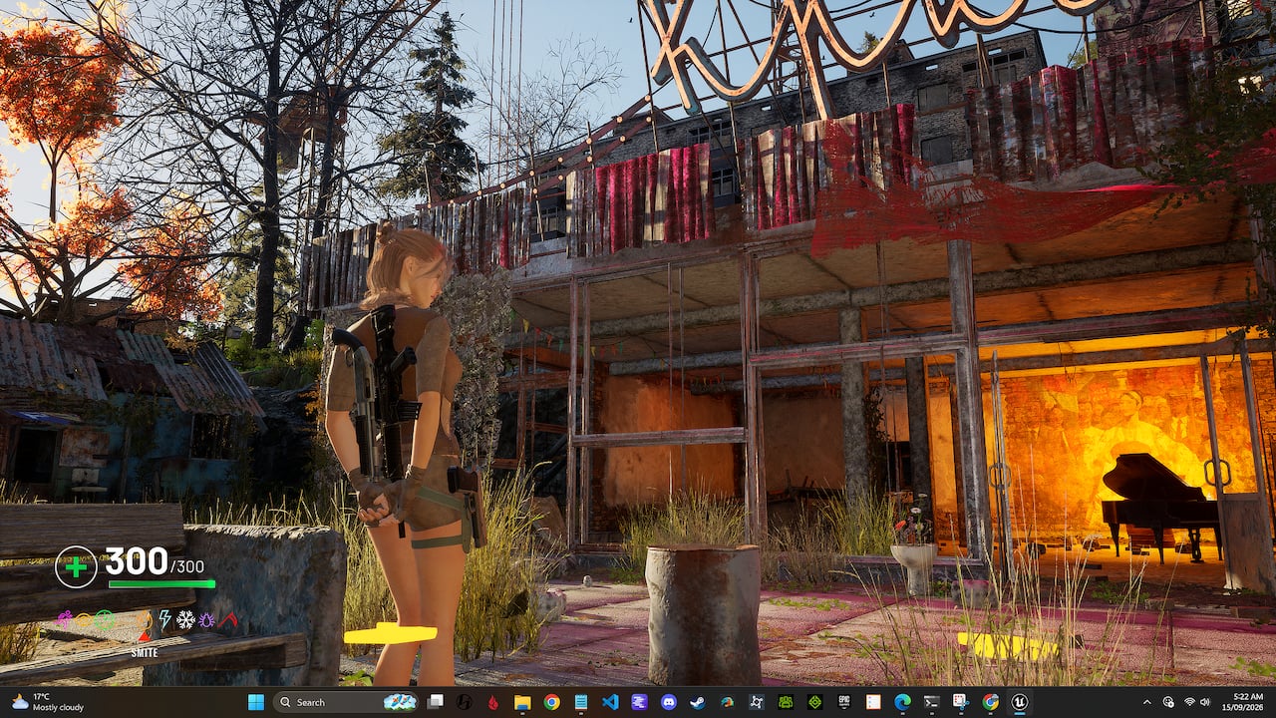Select the orange cycle ability icon
This screenshot has height=718, width=1276.
pyautogui.click(x=145, y=620)
